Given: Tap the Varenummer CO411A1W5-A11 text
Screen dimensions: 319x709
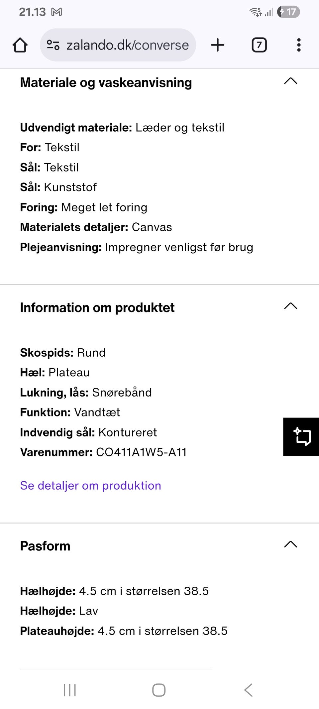Looking at the screenshot, I should click(x=103, y=452).
